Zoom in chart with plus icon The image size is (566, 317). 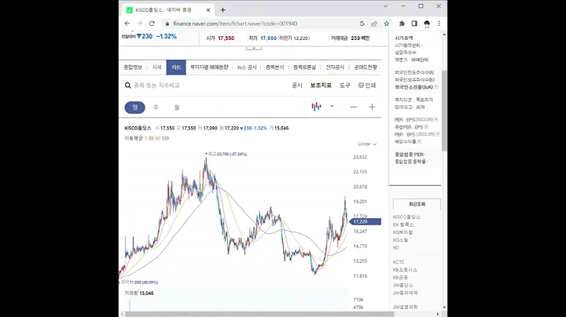coord(372,107)
